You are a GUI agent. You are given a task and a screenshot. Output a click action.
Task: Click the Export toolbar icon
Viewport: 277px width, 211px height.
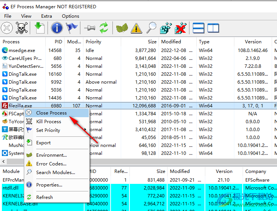click(39, 28)
